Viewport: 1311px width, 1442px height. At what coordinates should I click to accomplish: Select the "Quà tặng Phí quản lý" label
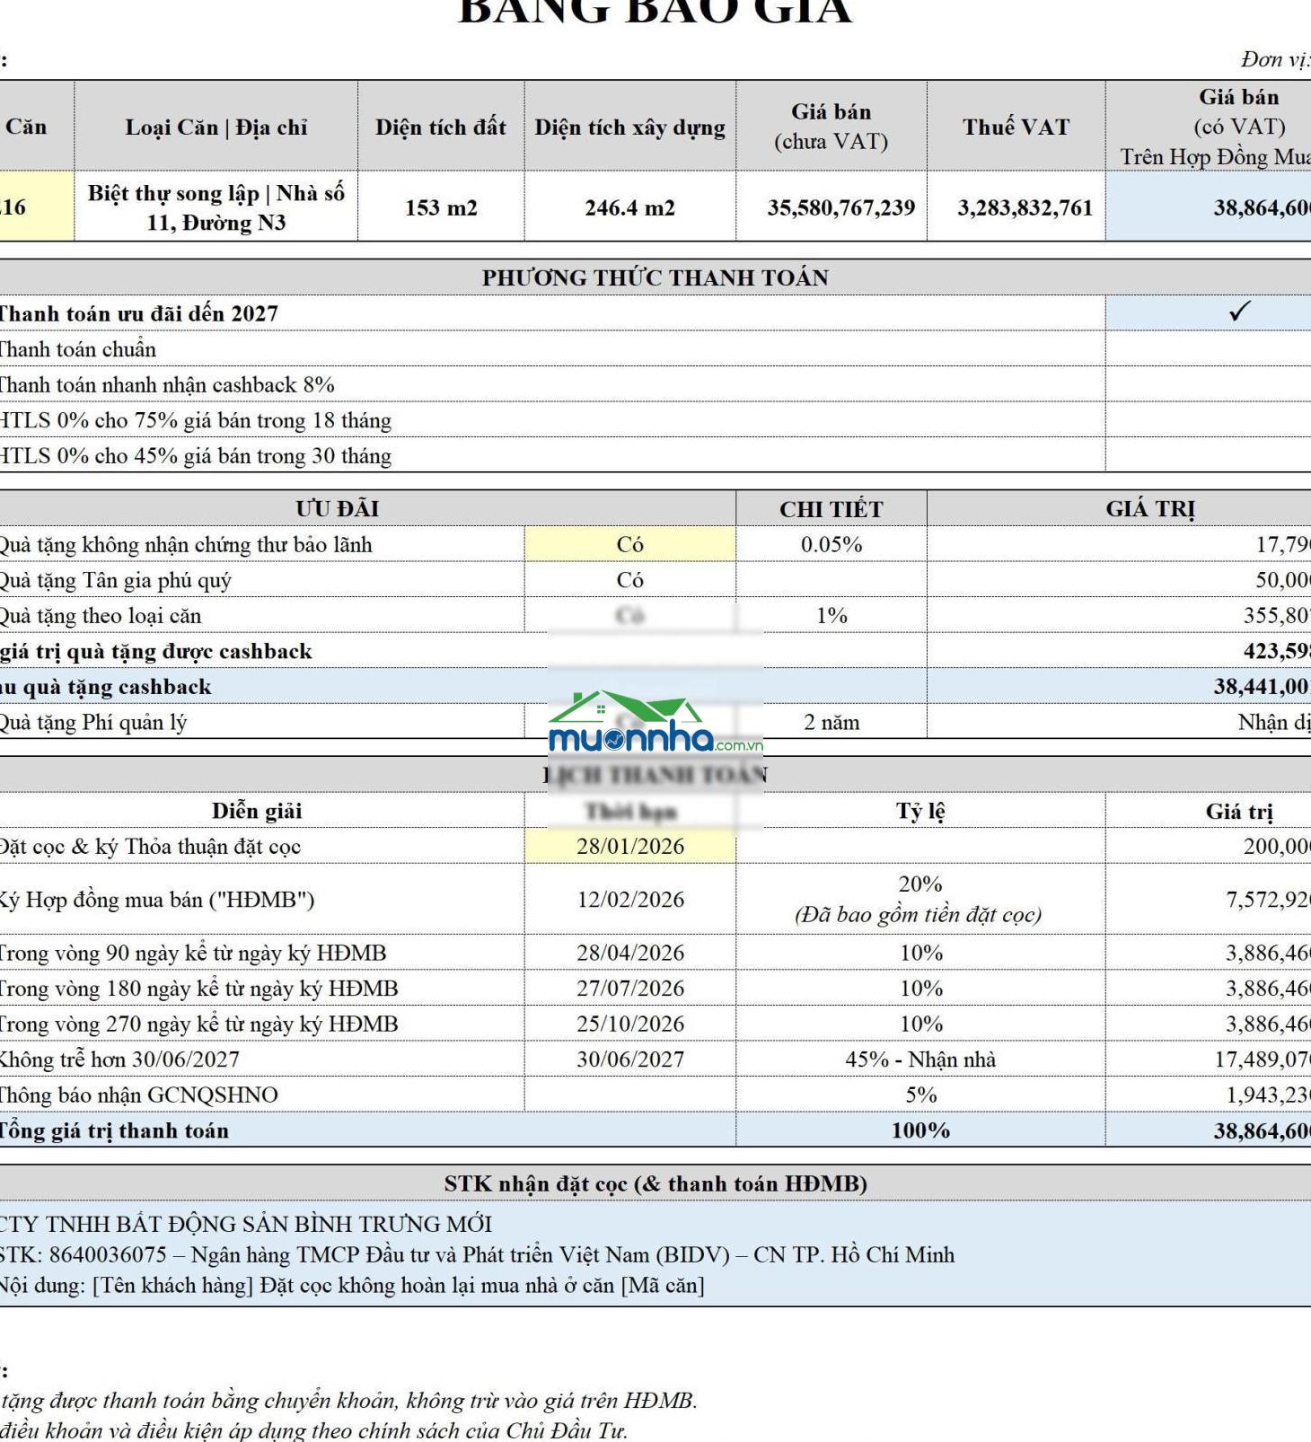[x=92, y=722]
